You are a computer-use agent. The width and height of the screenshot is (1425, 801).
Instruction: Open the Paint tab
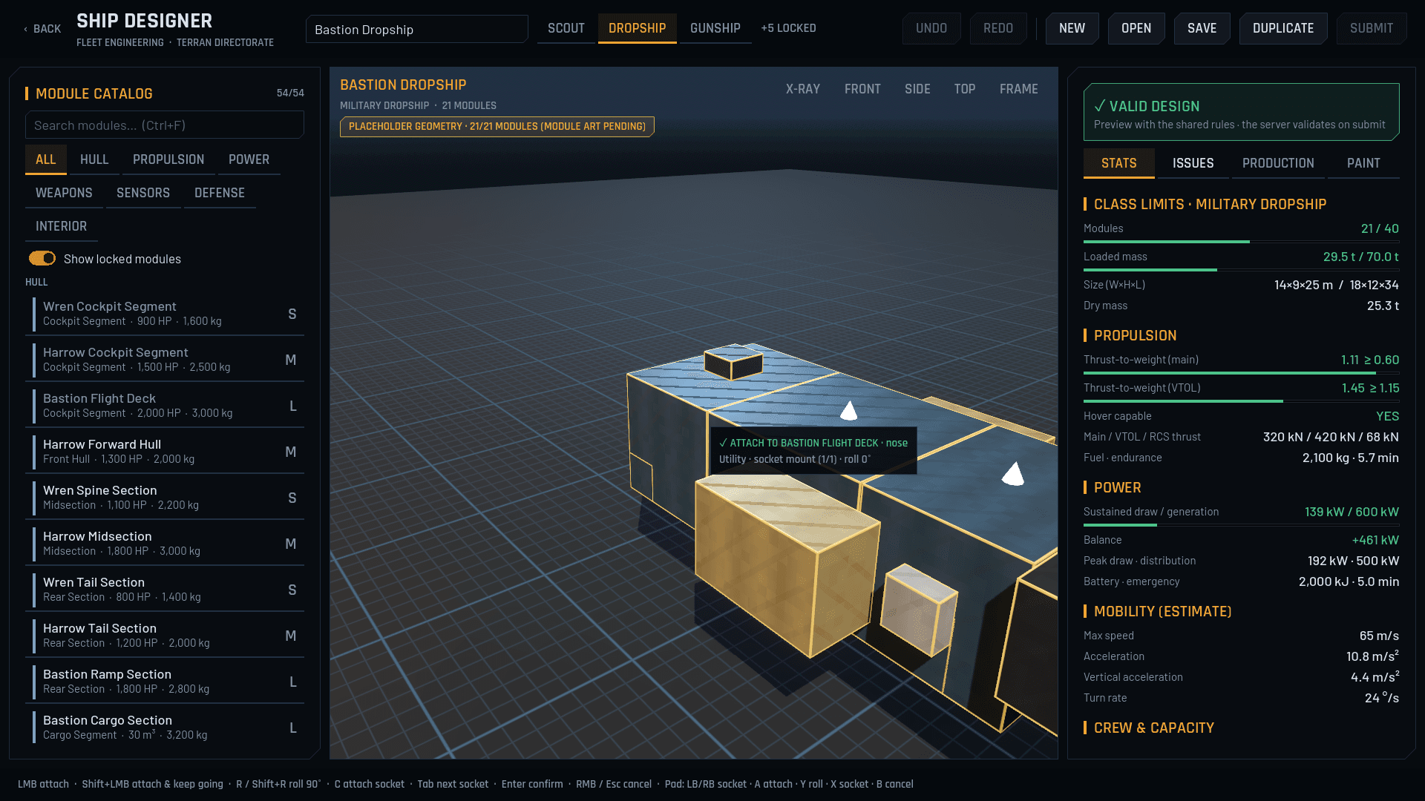tap(1363, 163)
